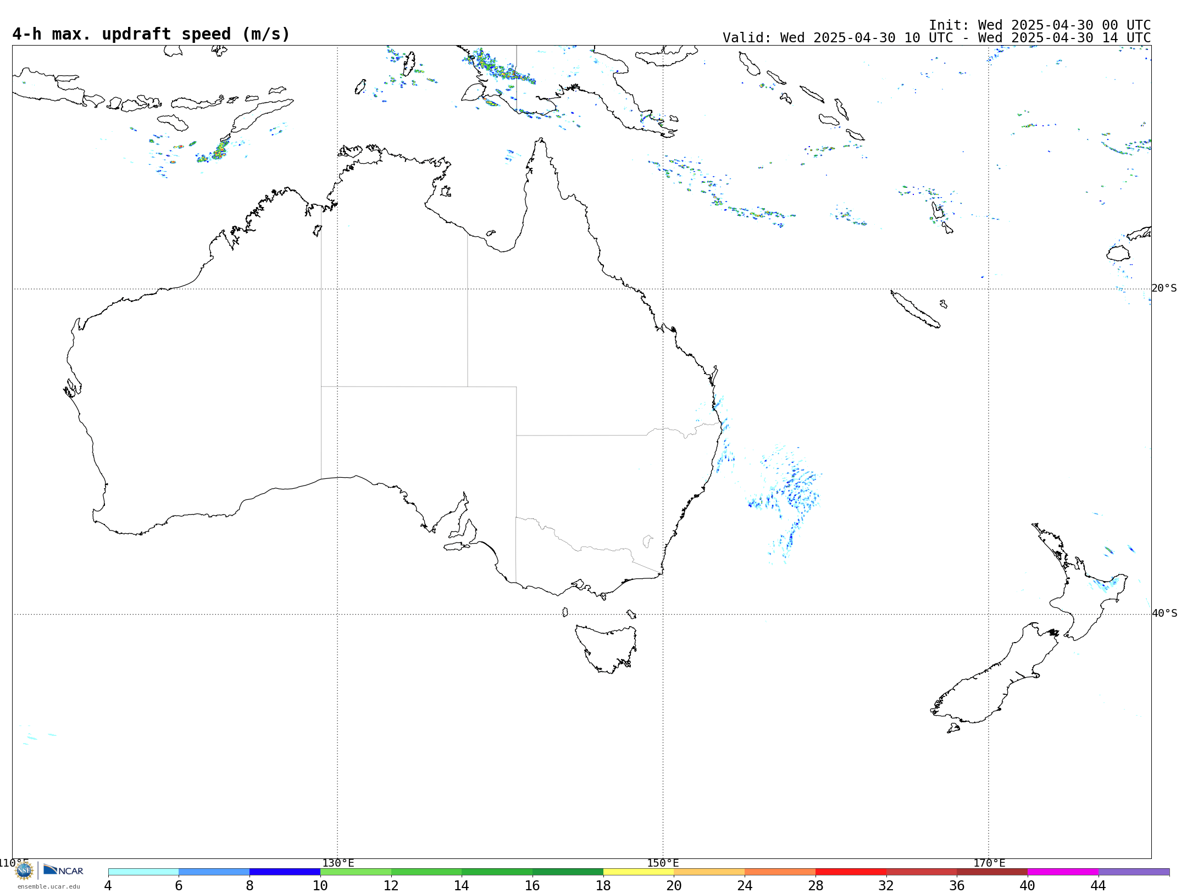
Task: Click the NCAR logo
Action: point(63,870)
